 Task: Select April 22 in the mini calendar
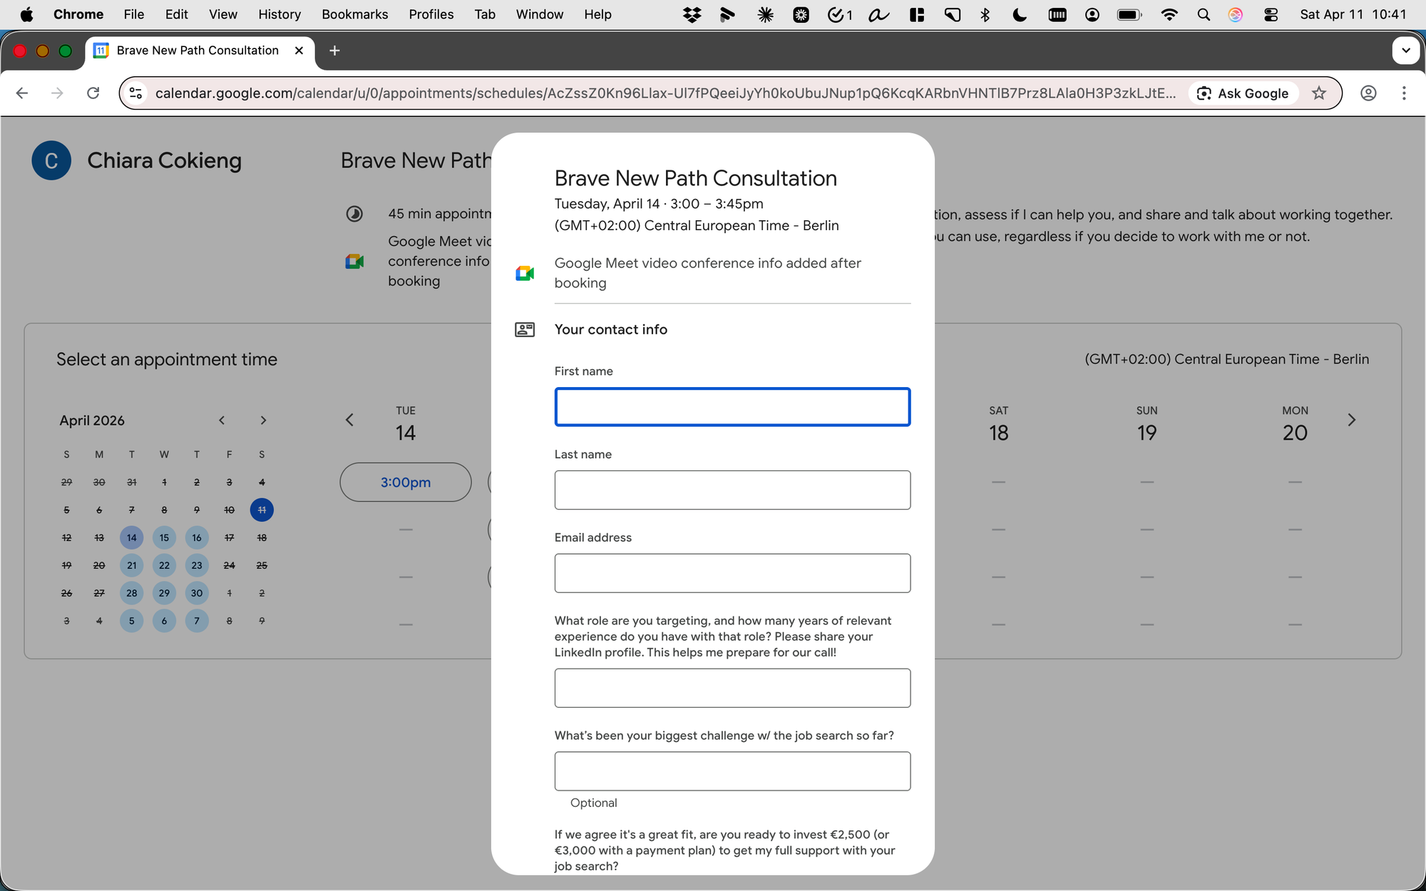coord(164,565)
